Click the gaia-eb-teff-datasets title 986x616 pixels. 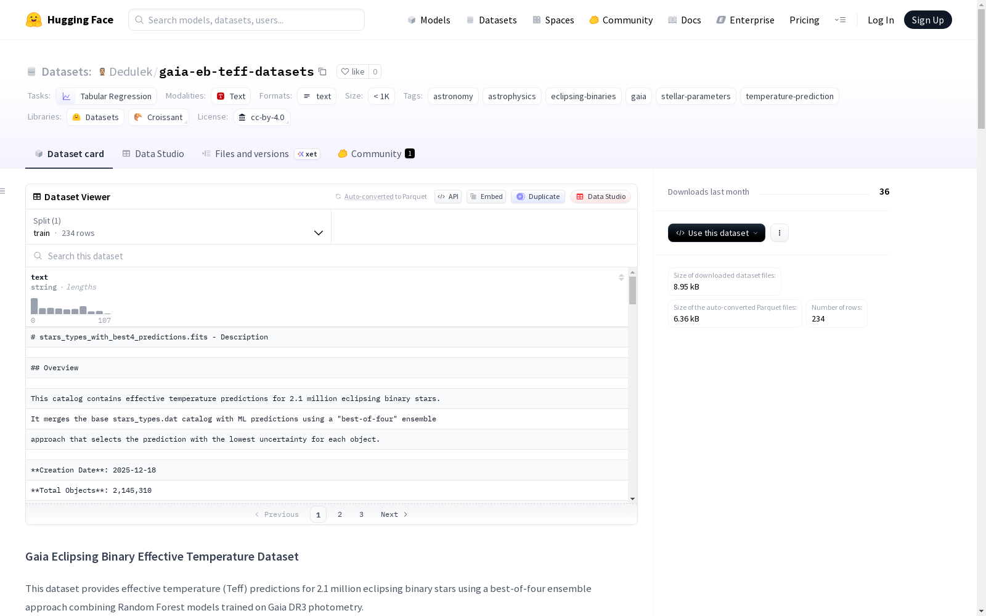click(x=237, y=71)
